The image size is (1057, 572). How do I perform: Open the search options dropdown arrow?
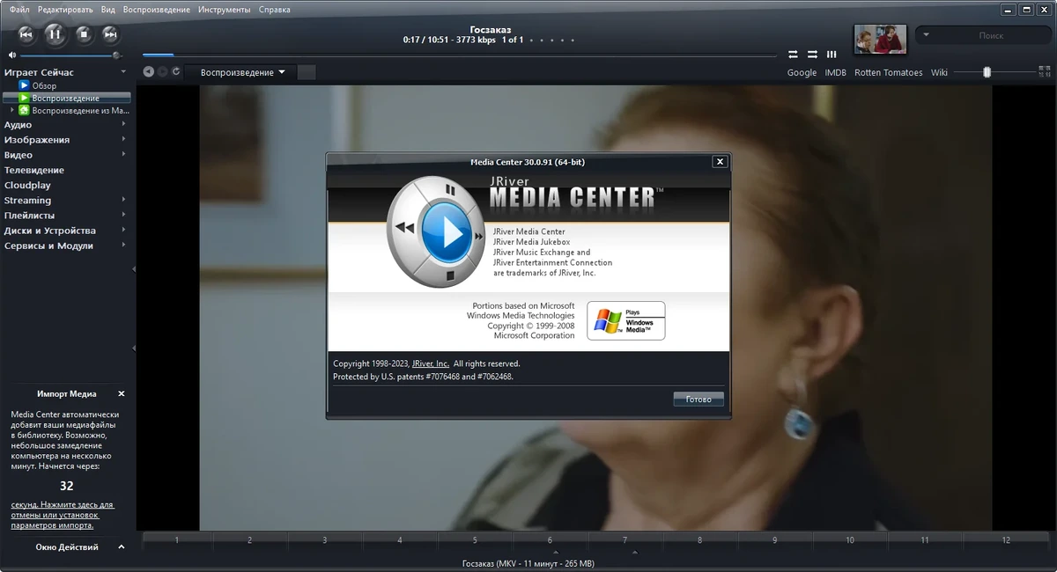click(926, 35)
